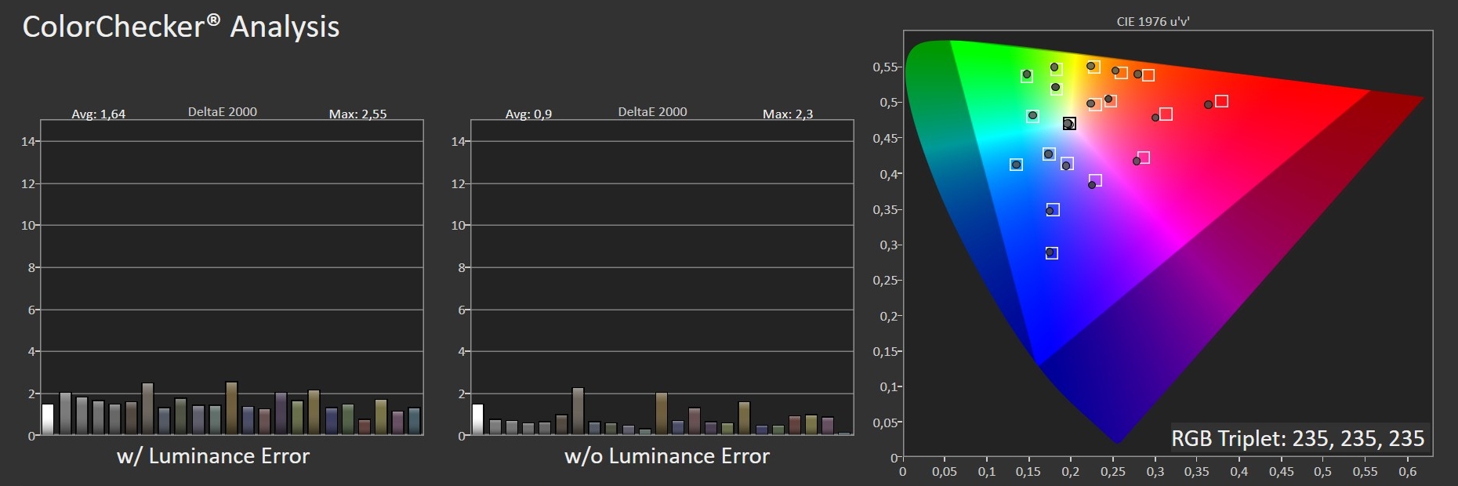1458x486 pixels.
Task: Click the Avg: 0,9 label
Action: [528, 114]
